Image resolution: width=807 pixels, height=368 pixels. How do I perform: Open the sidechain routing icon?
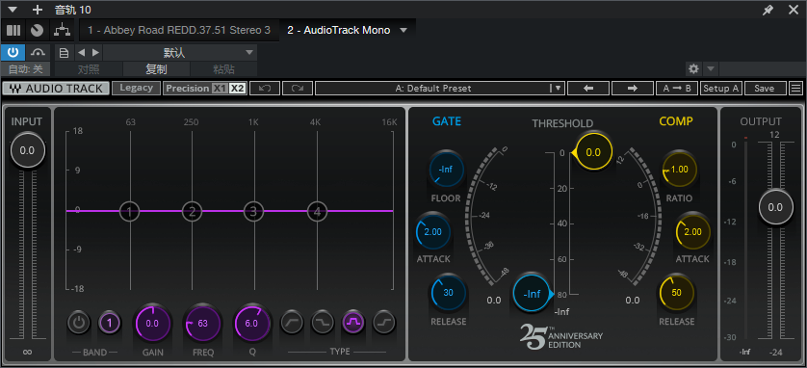(x=63, y=31)
